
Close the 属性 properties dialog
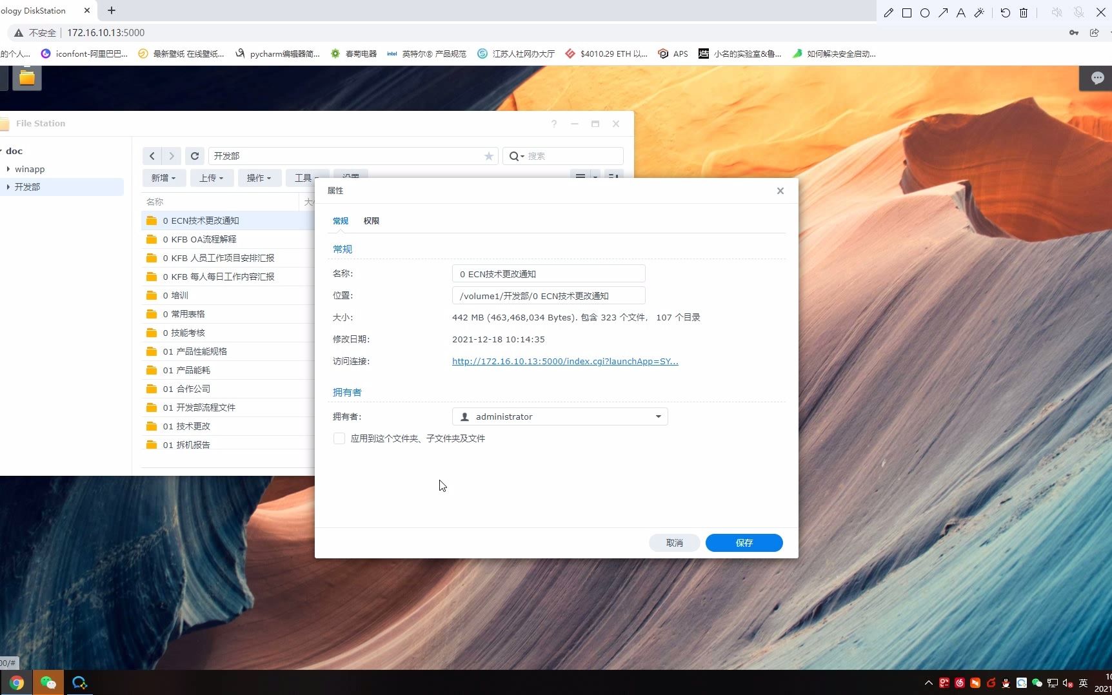[x=780, y=191]
